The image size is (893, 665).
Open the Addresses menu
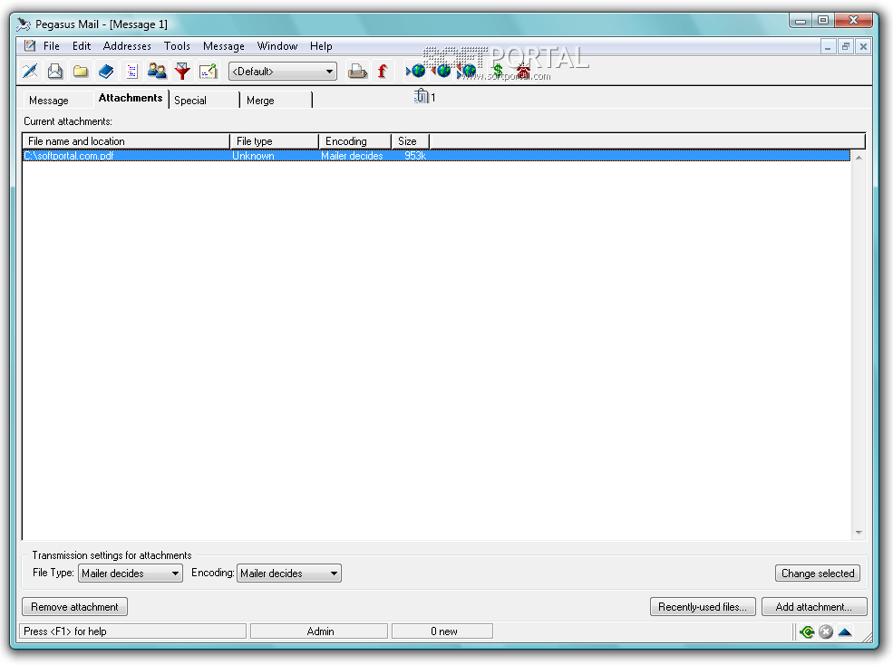click(127, 46)
